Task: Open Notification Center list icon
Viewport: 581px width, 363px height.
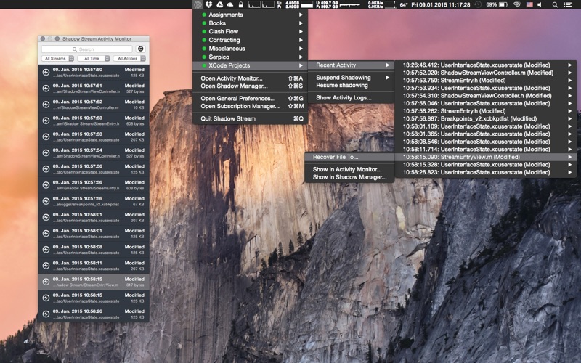Action: pos(568,4)
